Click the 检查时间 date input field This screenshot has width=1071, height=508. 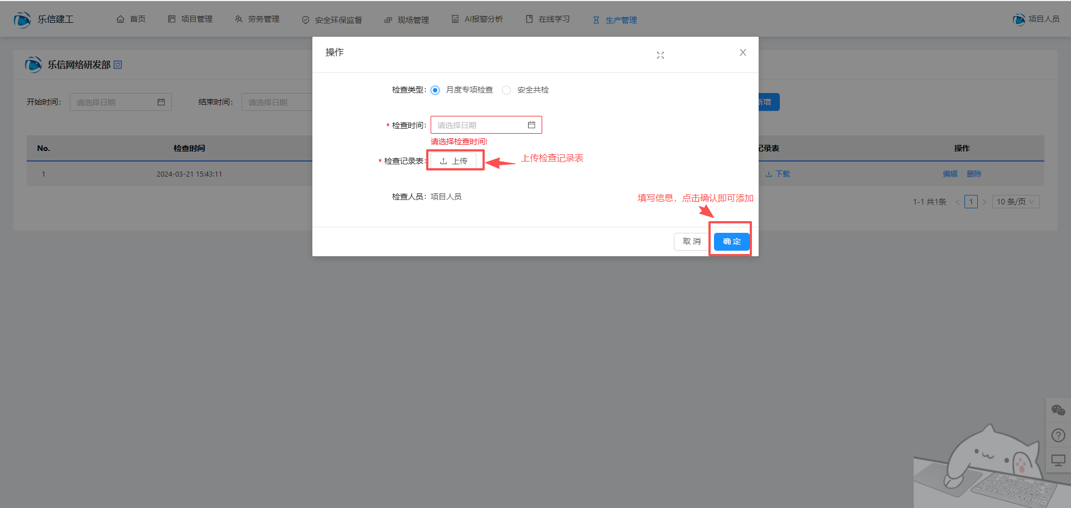[480, 125]
